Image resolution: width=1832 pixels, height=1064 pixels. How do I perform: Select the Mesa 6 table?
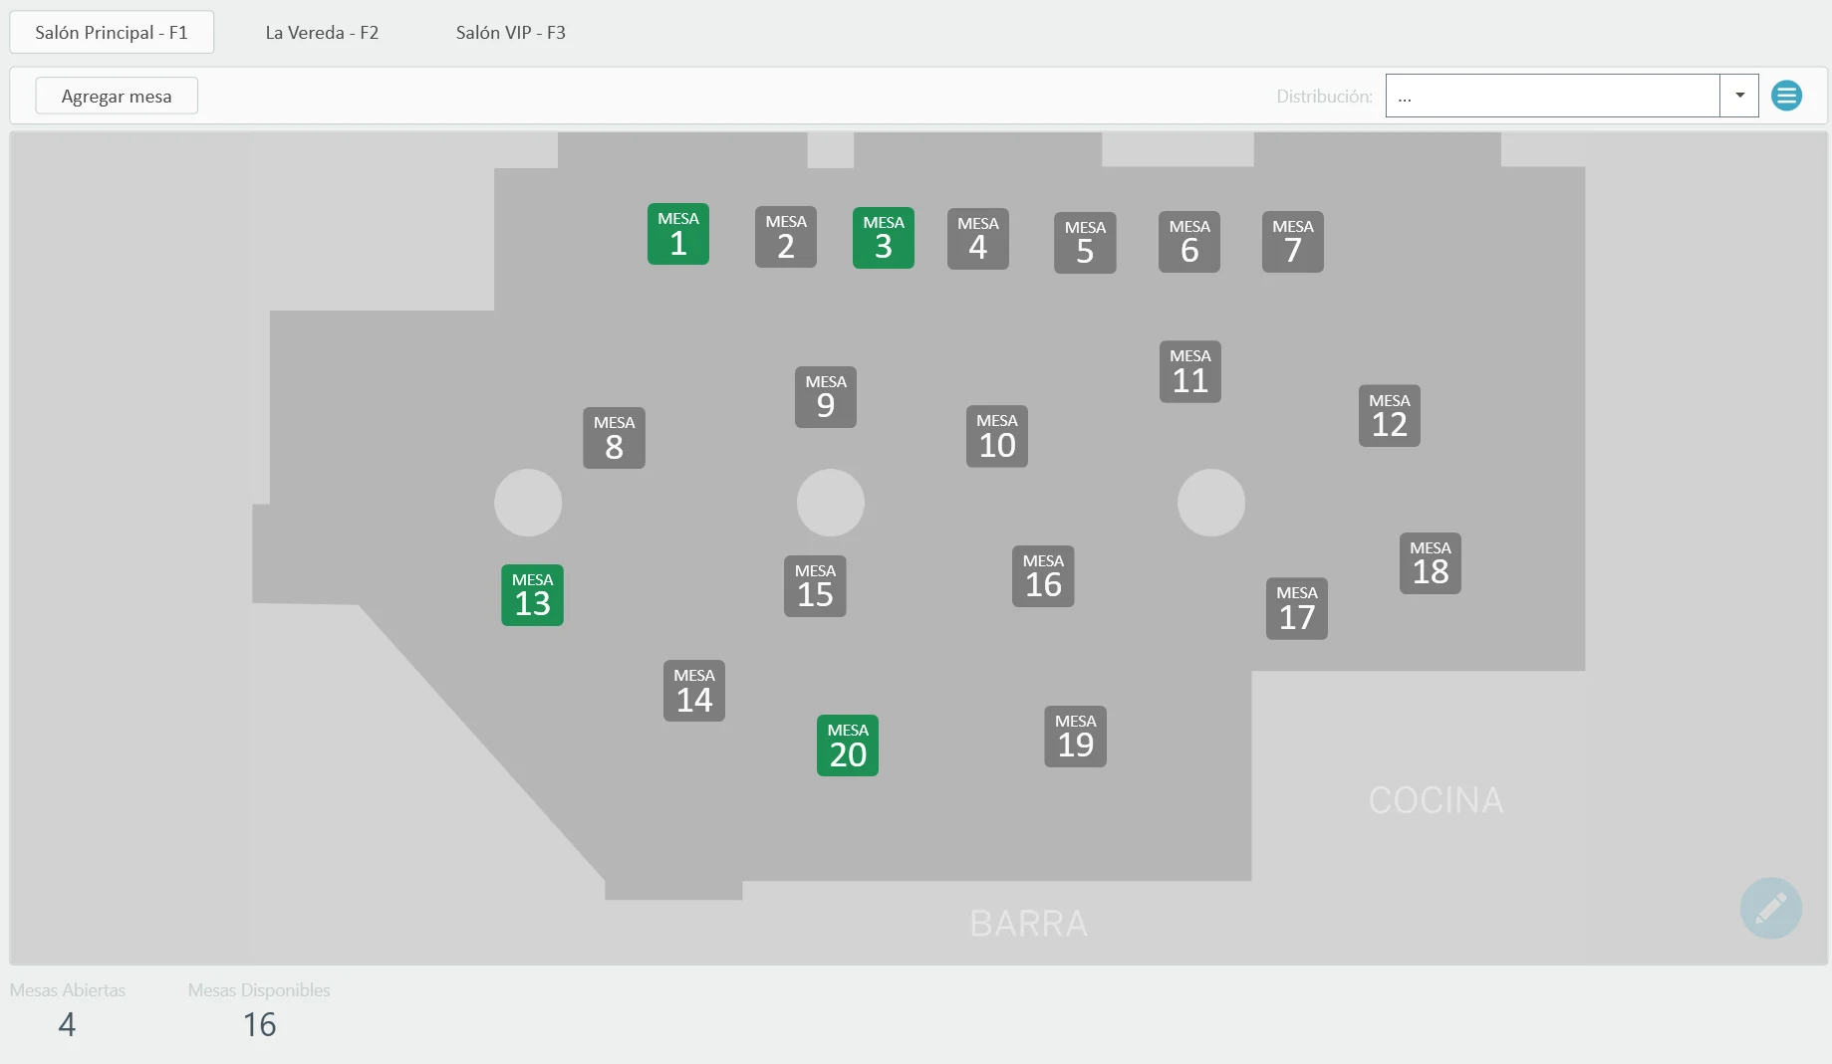click(x=1189, y=242)
